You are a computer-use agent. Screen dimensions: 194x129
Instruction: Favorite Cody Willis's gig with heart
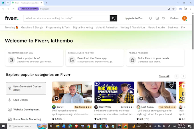click(129, 86)
